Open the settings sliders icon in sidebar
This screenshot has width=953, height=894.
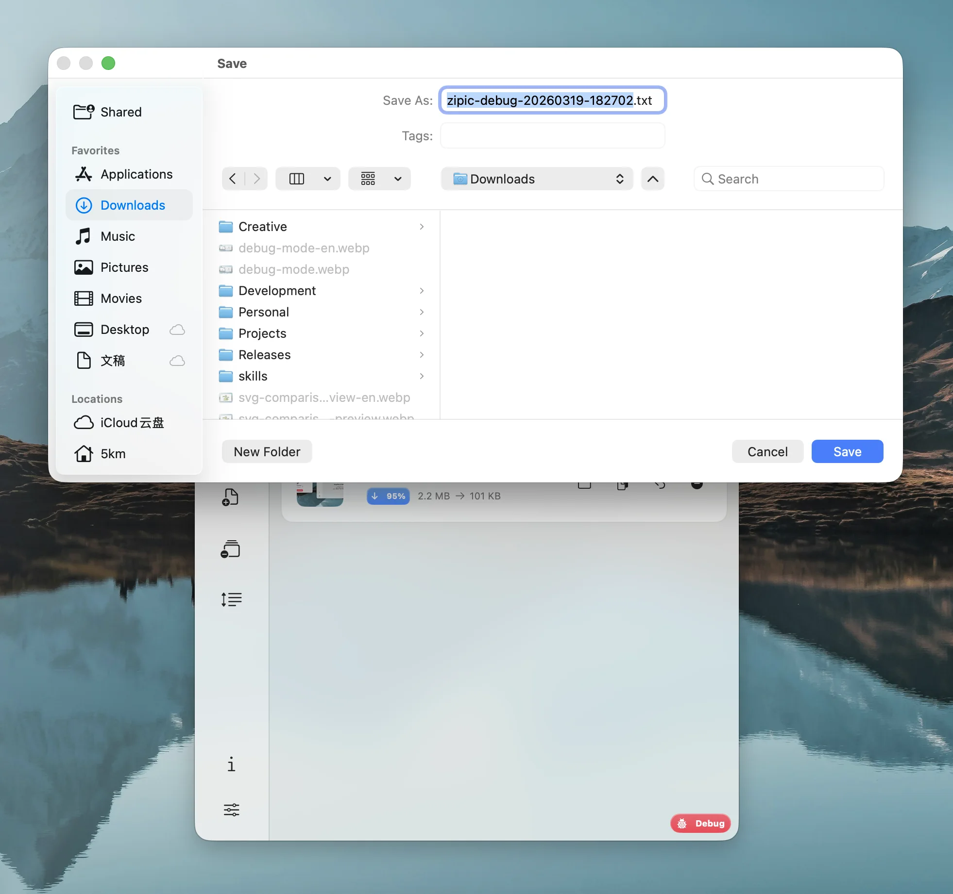click(x=231, y=810)
